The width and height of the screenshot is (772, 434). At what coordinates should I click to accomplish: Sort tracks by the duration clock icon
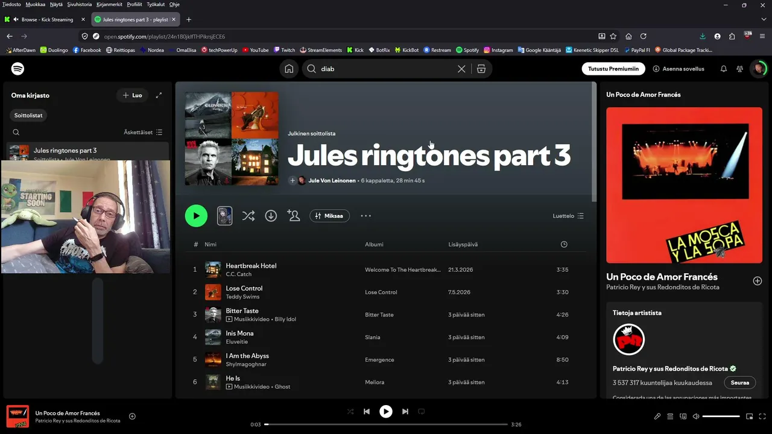tap(564, 244)
